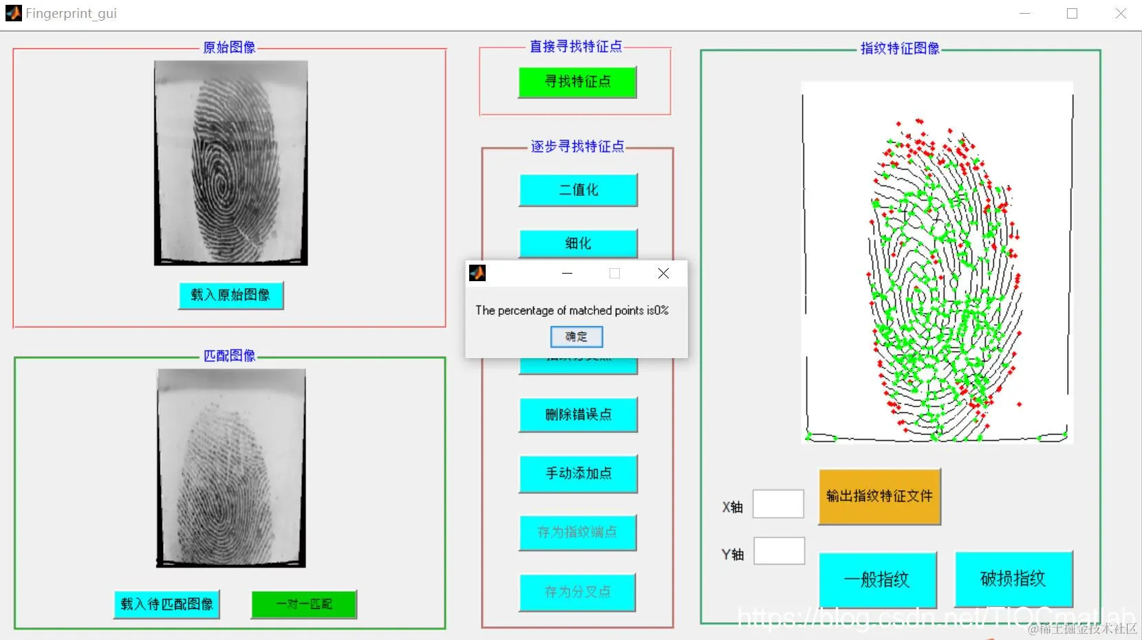The height and width of the screenshot is (640, 1142).
Task: Click the Y轴 label
Action: pos(733,555)
